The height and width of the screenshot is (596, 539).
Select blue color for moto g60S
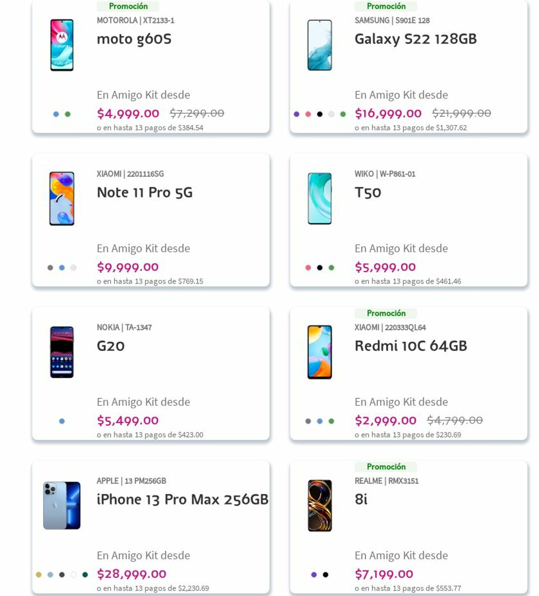click(x=56, y=114)
